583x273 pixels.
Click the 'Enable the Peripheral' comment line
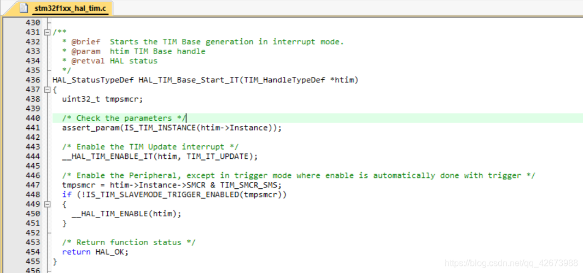coord(299,175)
